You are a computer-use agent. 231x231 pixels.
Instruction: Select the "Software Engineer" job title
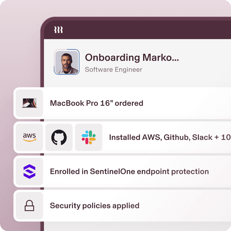(x=113, y=69)
